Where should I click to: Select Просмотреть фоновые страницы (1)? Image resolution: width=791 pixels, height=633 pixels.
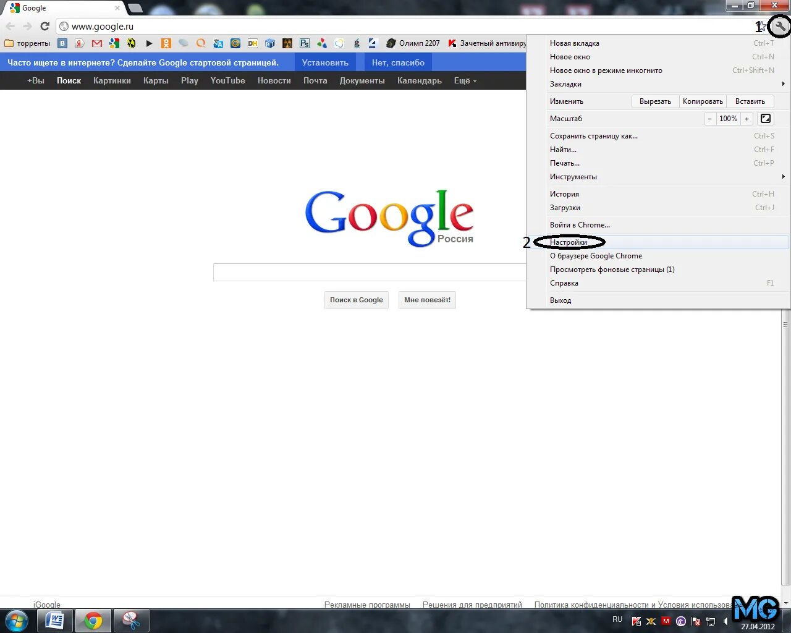coord(658,270)
